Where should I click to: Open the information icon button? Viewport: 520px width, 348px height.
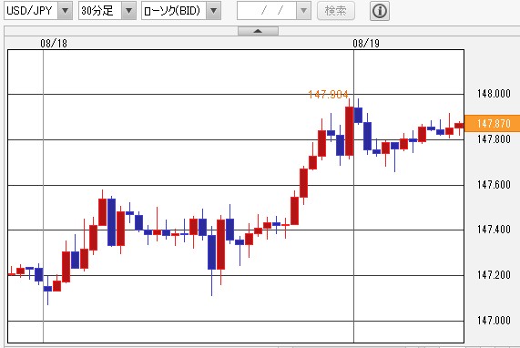click(x=380, y=11)
